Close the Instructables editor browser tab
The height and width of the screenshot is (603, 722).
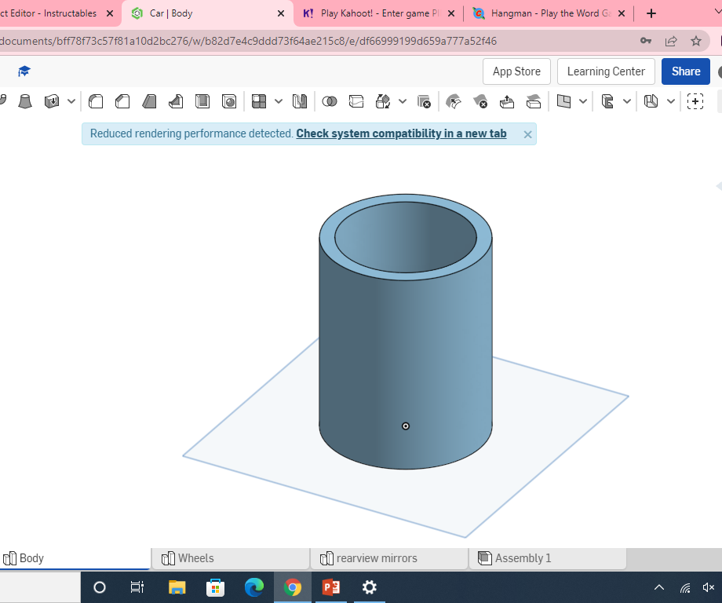point(110,13)
